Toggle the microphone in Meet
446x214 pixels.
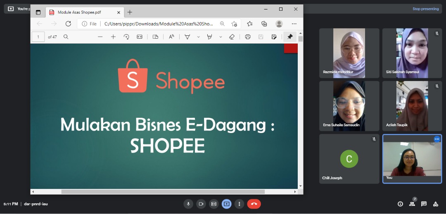tap(188, 204)
